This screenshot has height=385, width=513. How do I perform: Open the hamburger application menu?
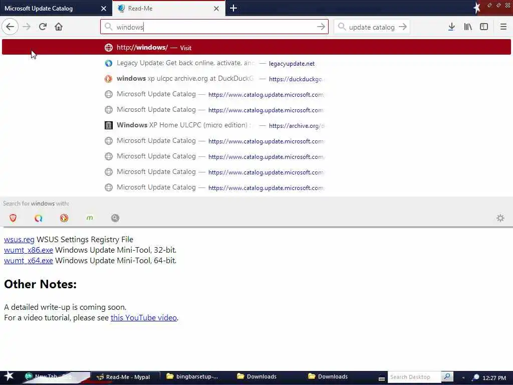(503, 27)
